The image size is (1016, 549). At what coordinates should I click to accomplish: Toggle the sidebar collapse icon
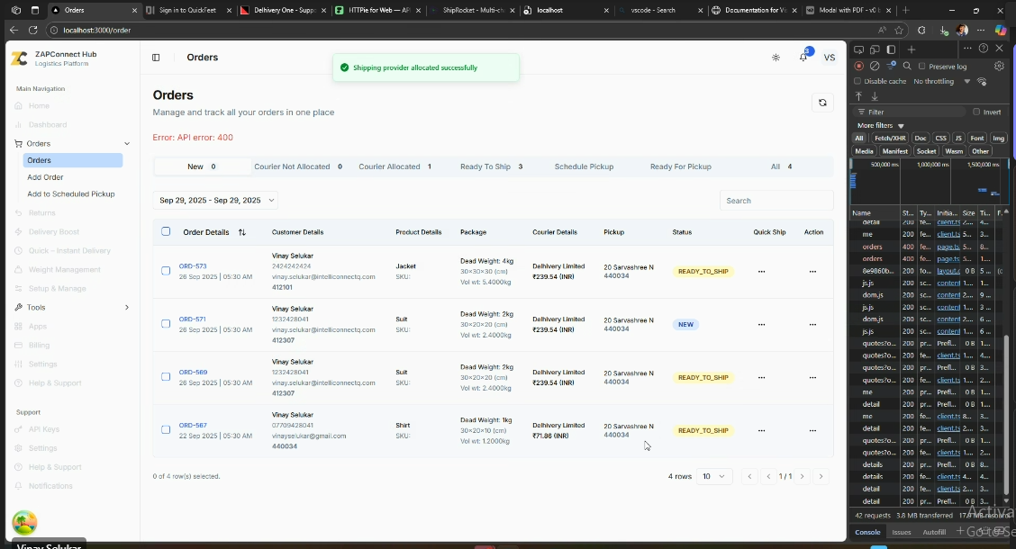156,58
